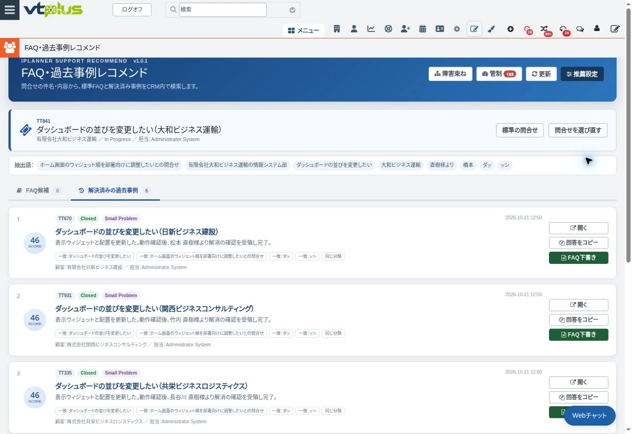The width and height of the screenshot is (632, 434).
Task: Click the highlighted edit note icon
Action: click(474, 29)
